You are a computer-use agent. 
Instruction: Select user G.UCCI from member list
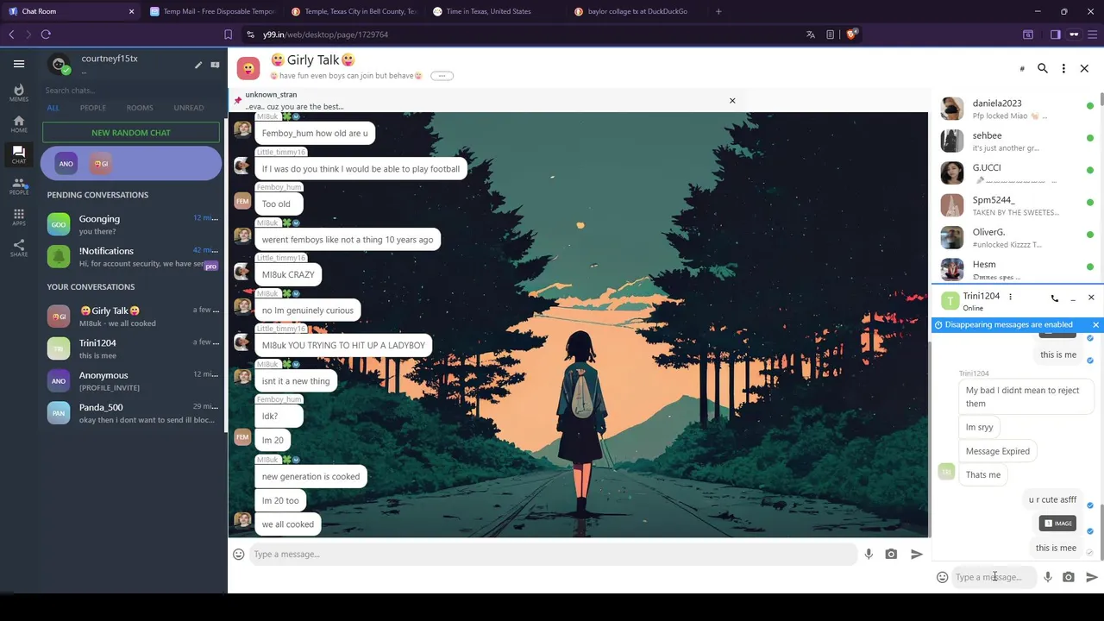coord(1016,173)
